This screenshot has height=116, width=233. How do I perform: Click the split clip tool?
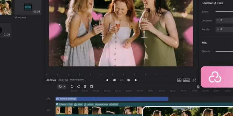[85, 87]
